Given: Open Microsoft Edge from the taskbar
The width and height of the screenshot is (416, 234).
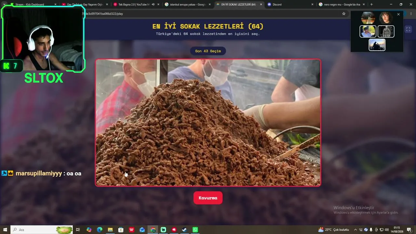Looking at the screenshot, I should coord(100,230).
